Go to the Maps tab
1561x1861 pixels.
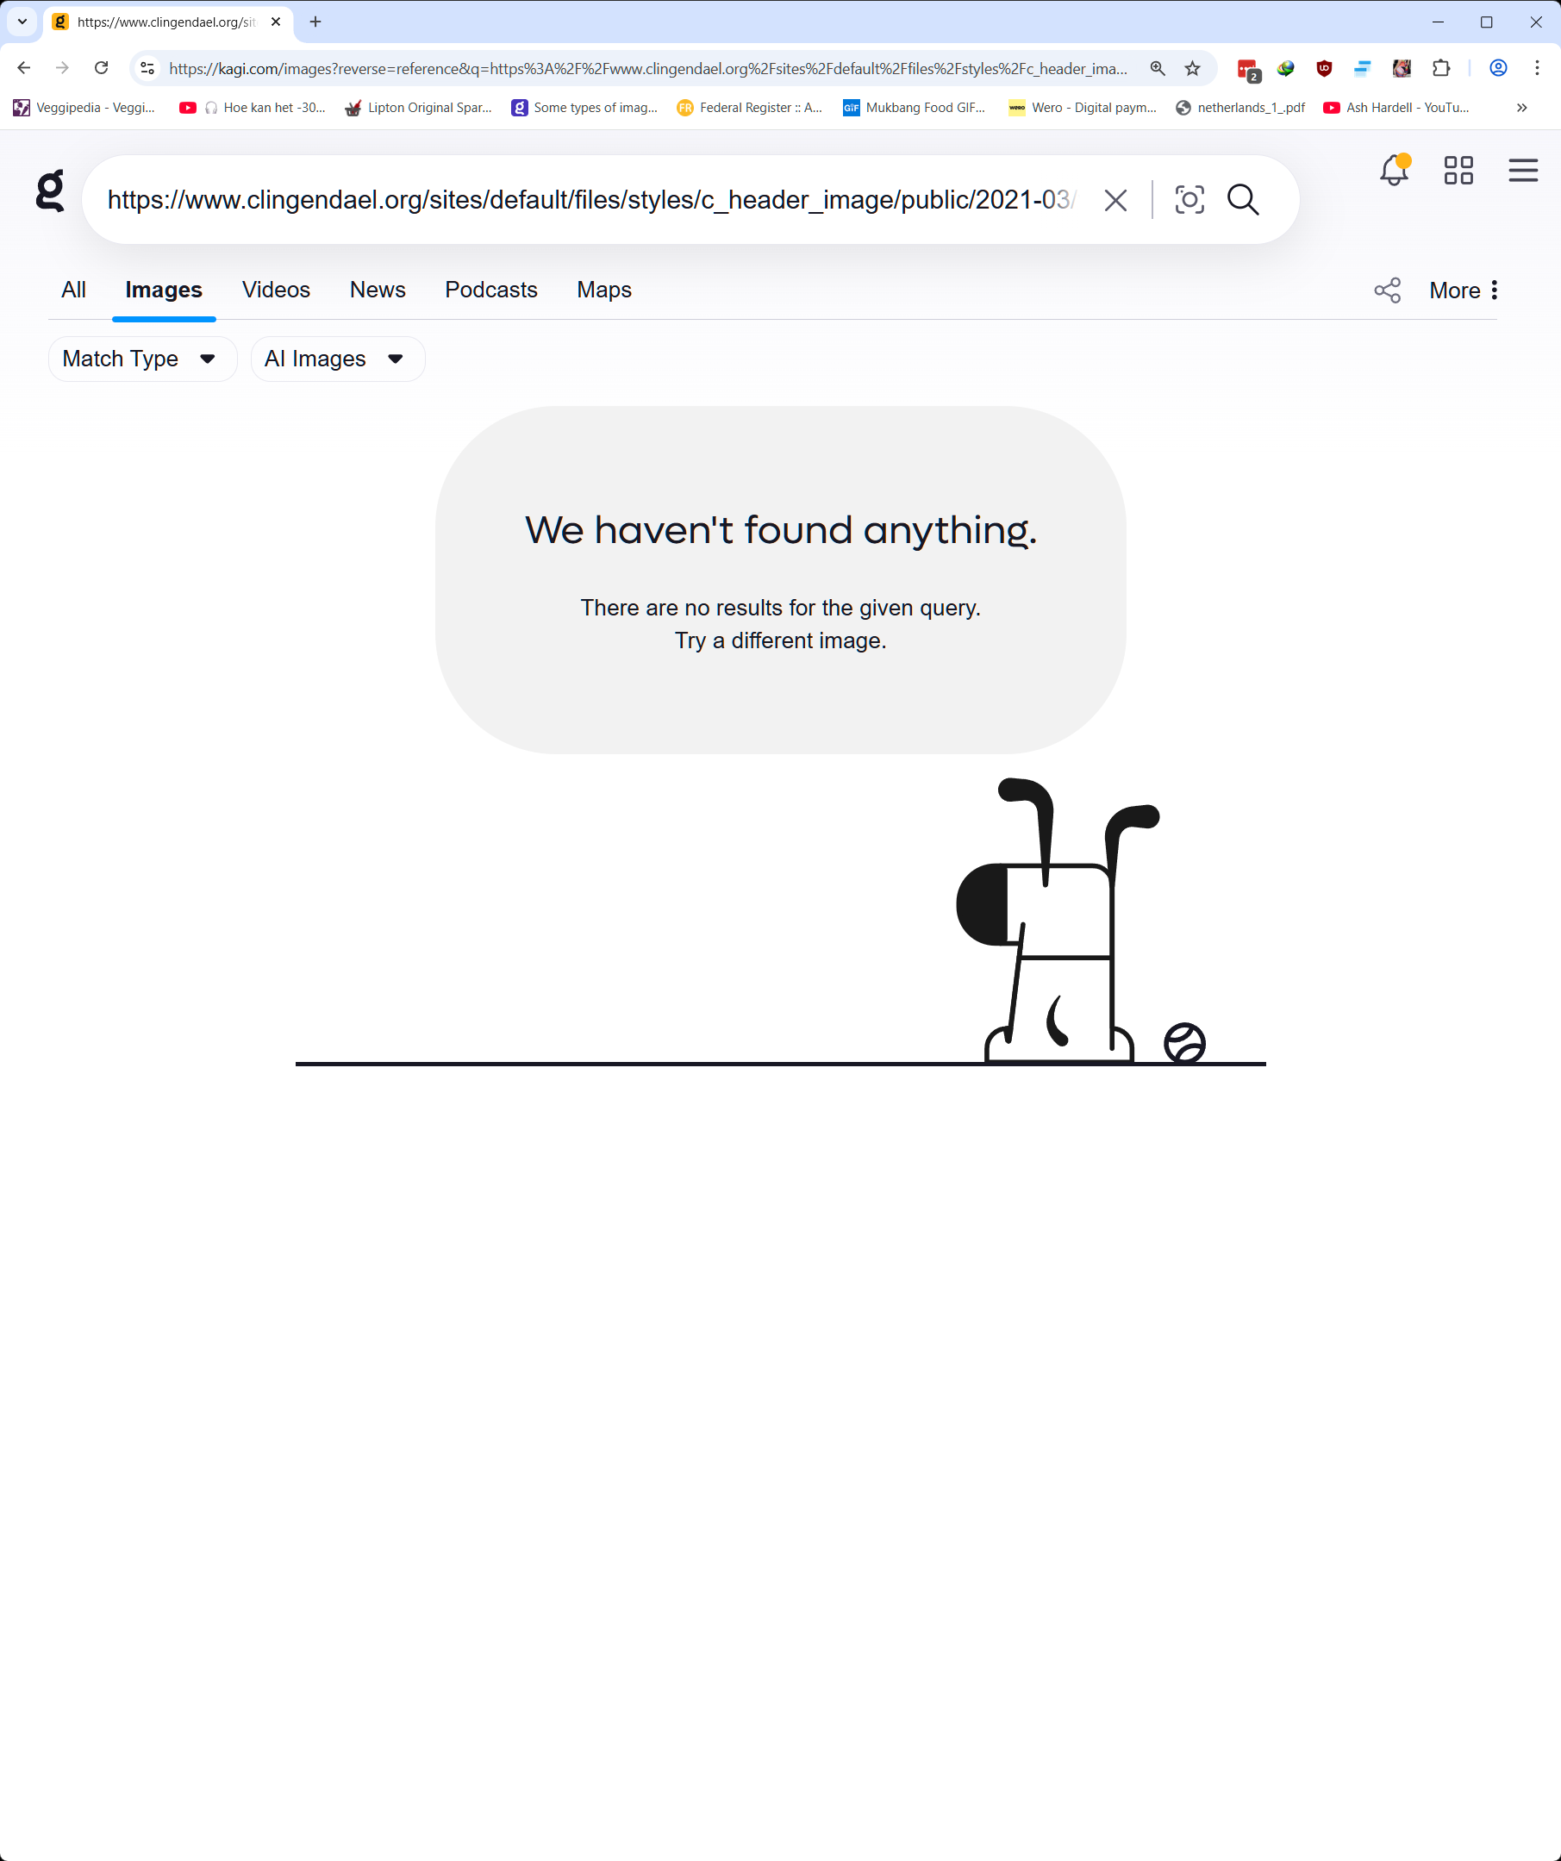[x=603, y=290]
